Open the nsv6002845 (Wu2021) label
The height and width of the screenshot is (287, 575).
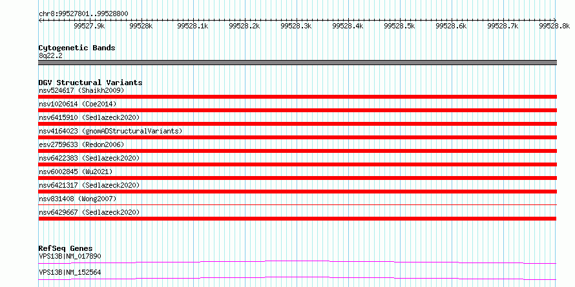point(76,172)
